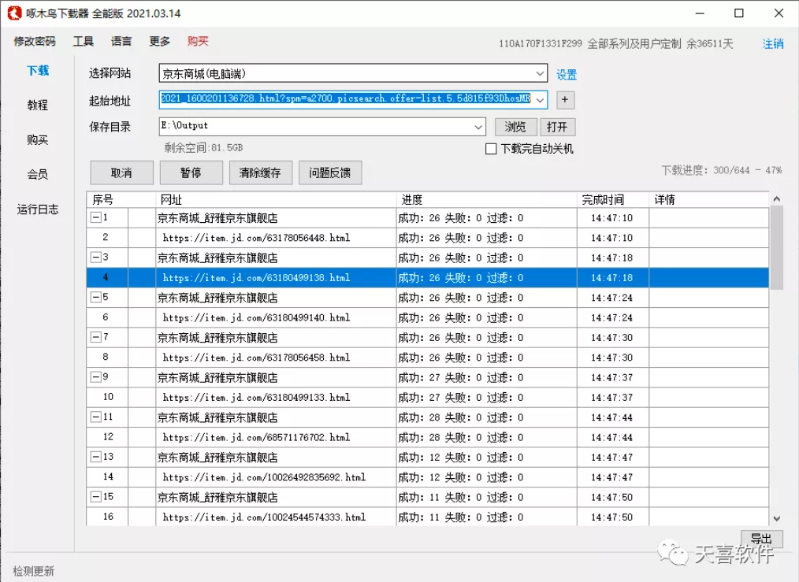Switch to the 会员 sidebar tab

click(x=38, y=174)
